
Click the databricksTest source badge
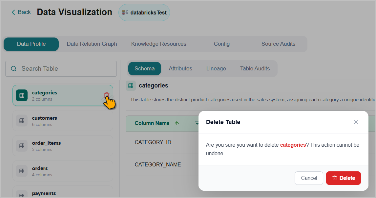coord(144,12)
